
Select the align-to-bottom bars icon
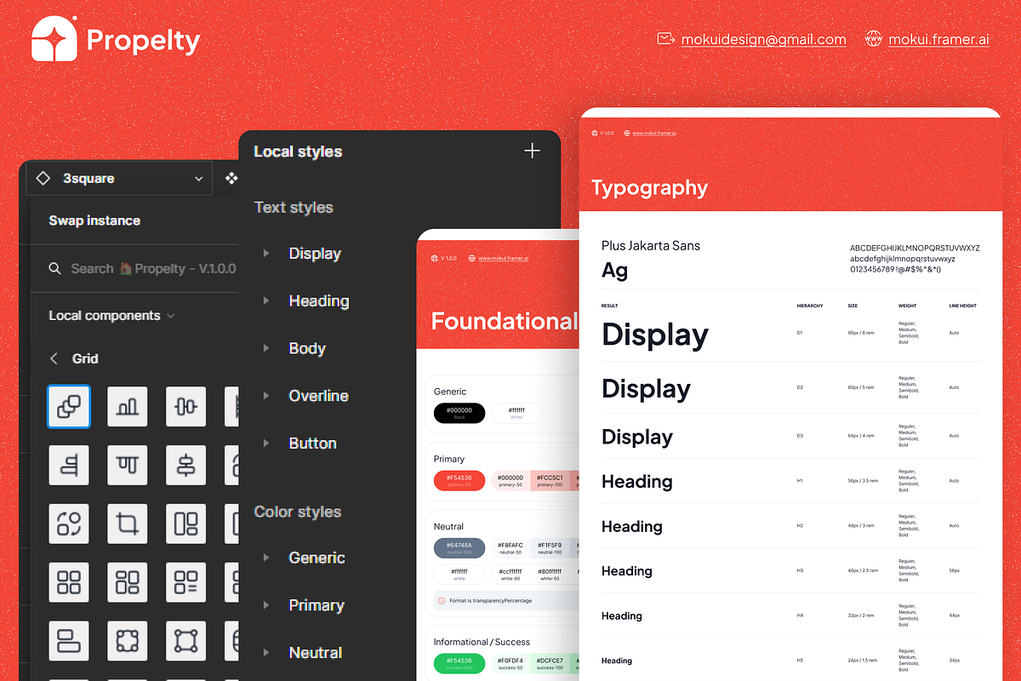(x=69, y=465)
